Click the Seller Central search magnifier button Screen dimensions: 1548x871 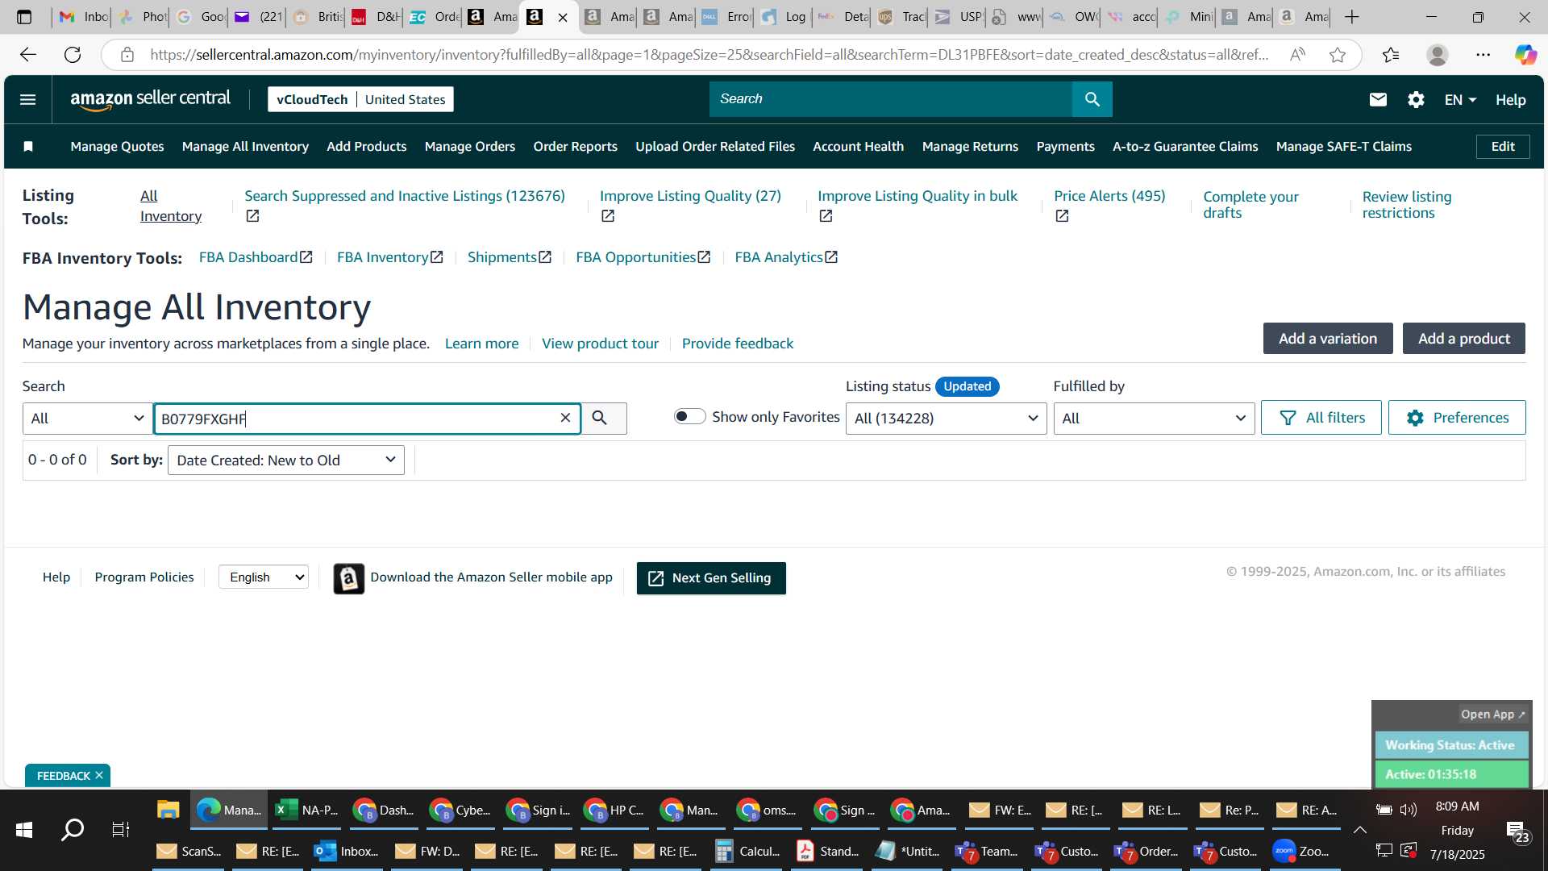(1092, 99)
